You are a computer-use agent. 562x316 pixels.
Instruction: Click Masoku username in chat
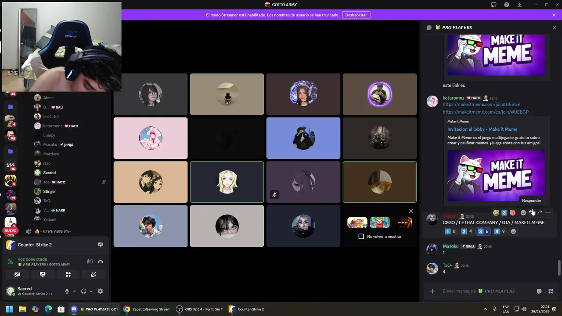coord(450,246)
